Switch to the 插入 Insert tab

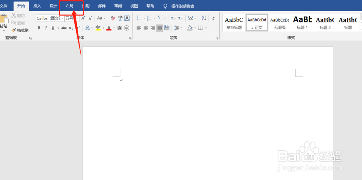[37, 6]
